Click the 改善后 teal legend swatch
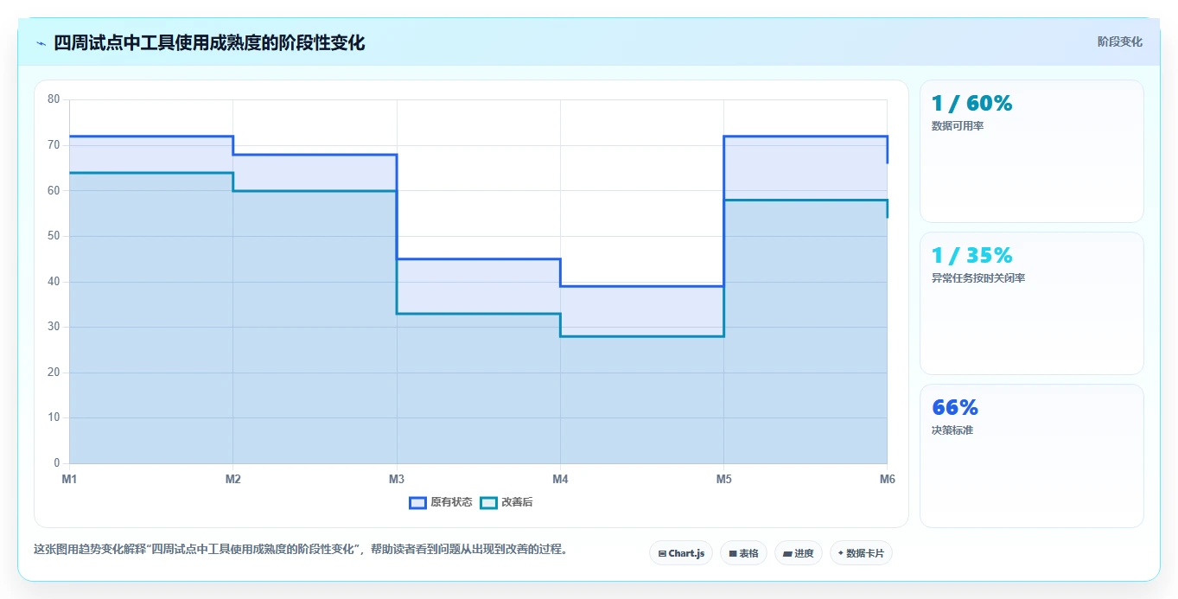Viewport: 1178px width, 599px height. click(x=488, y=502)
